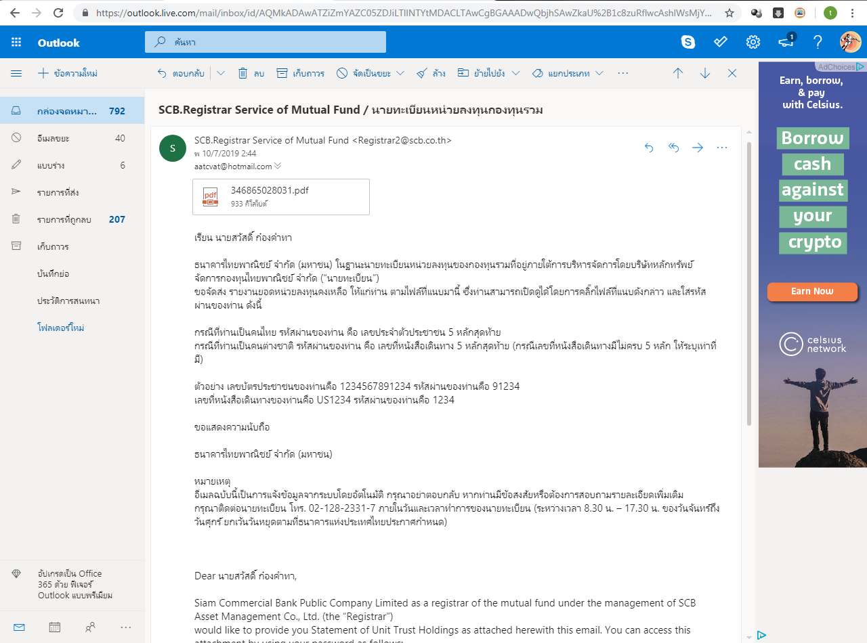The width and height of the screenshot is (867, 643).
Task: Toggle the hamburger navigation pane
Action: (16, 73)
